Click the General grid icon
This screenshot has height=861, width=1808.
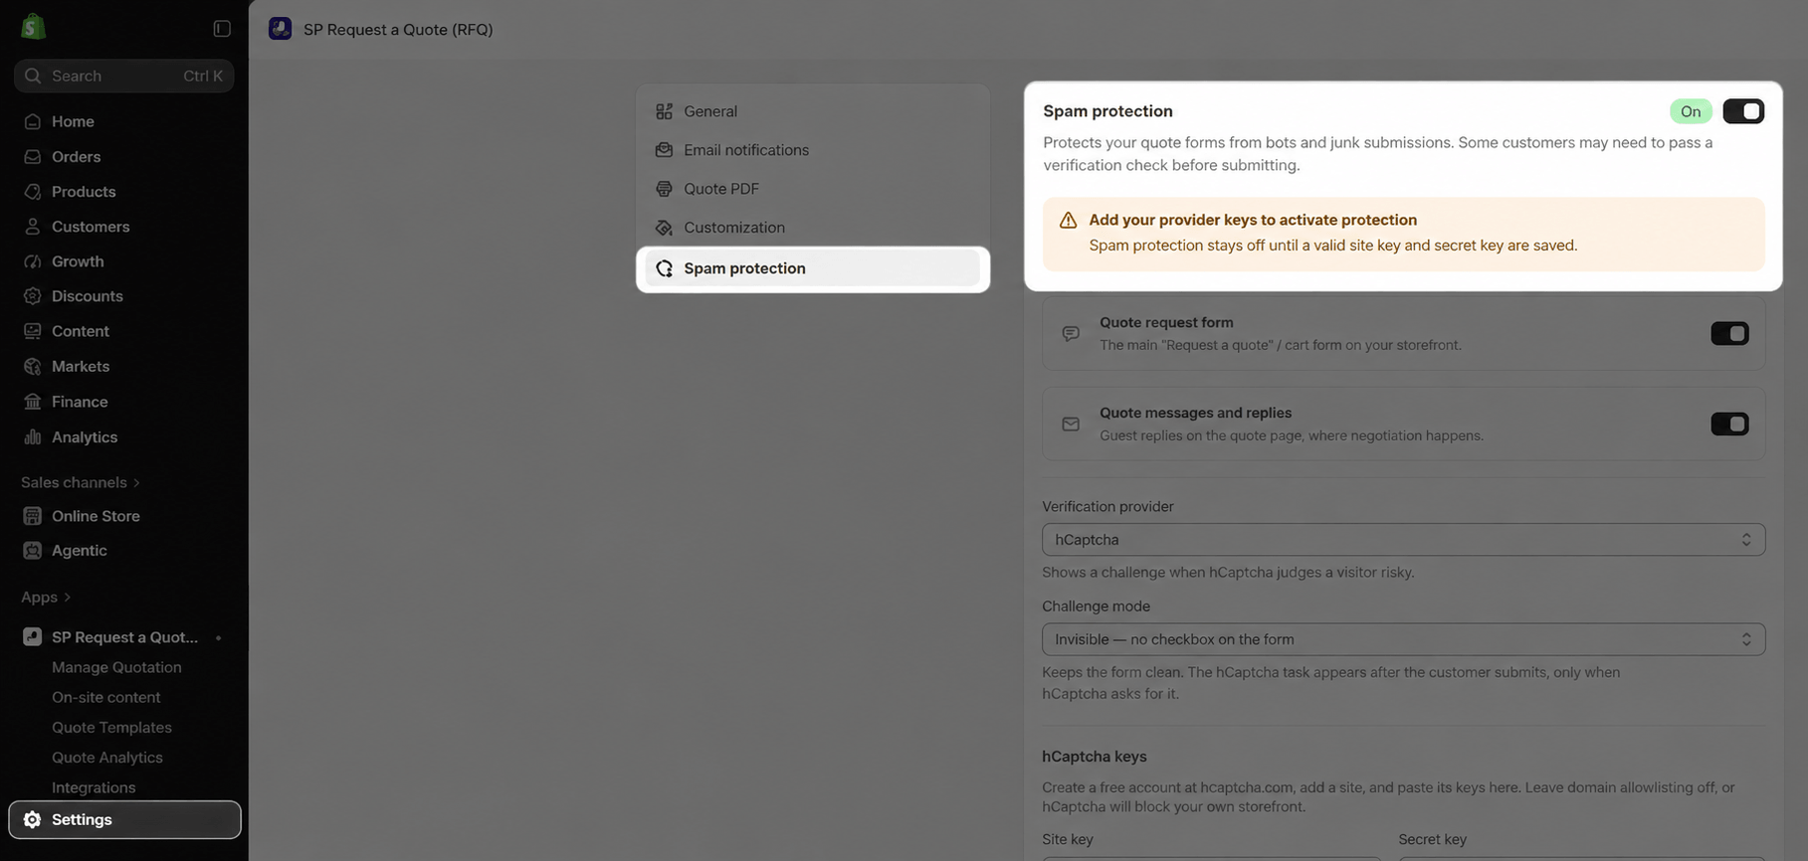(x=664, y=111)
